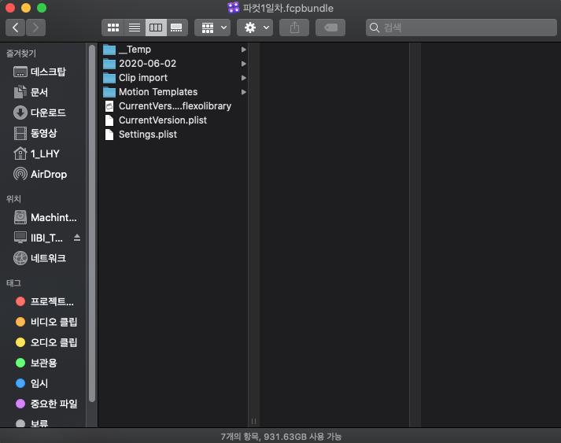Screen dimensions: 561x443
Task: Click the __Temp folder icon
Action: [x=109, y=50]
